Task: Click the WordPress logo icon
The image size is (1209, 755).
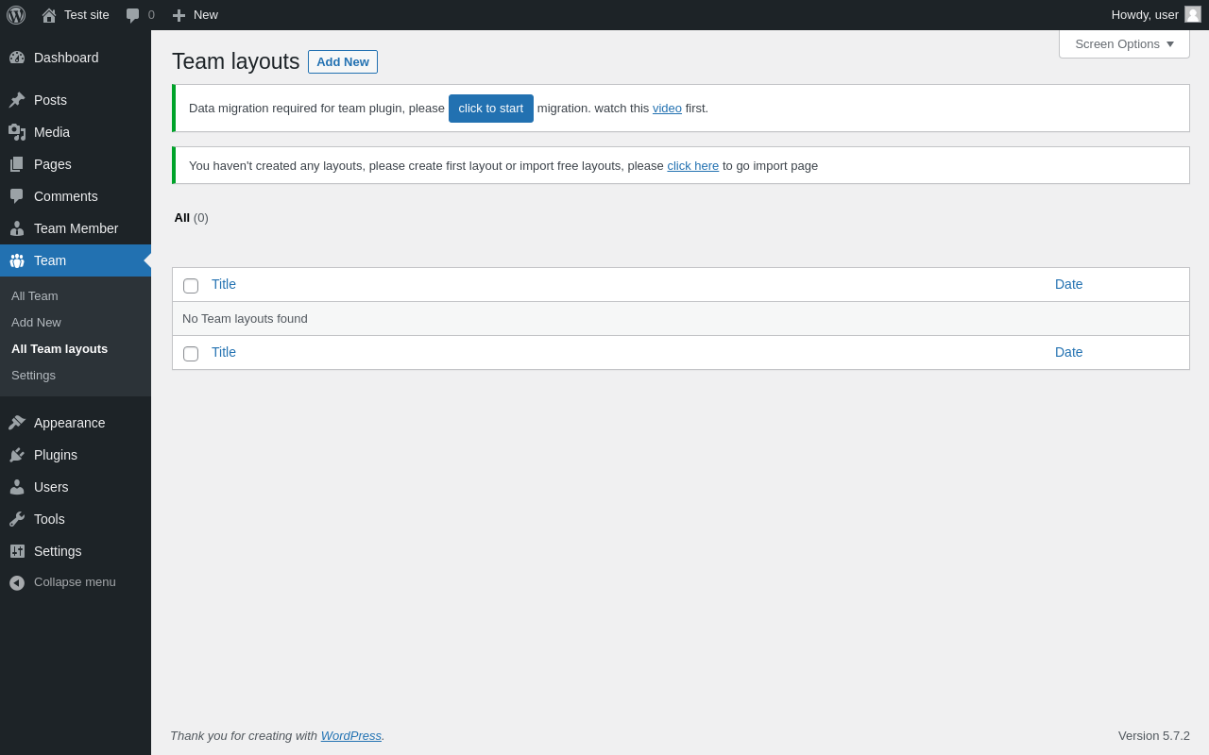Action: 16,15
